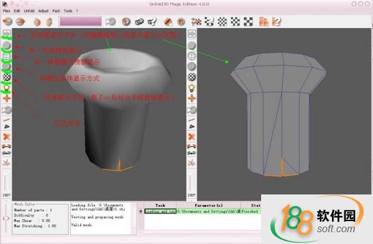Click the Task column header

[160, 206]
